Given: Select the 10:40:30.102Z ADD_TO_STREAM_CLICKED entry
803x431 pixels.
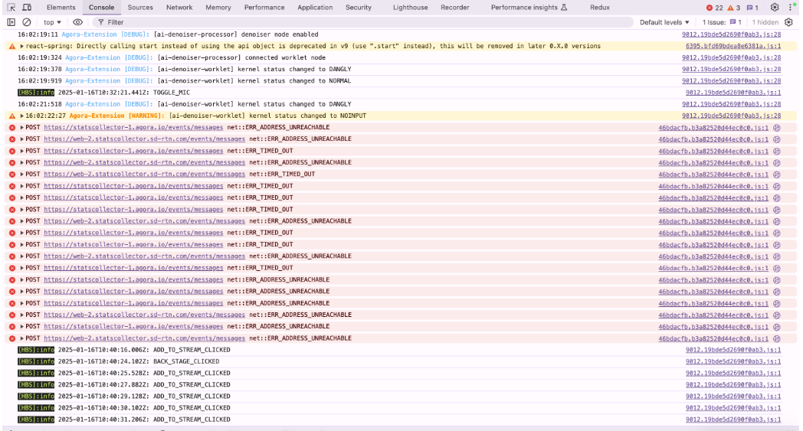Looking at the screenshot, I should 144,408.
